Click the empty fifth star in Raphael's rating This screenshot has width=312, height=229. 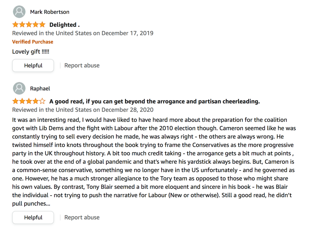(x=42, y=101)
